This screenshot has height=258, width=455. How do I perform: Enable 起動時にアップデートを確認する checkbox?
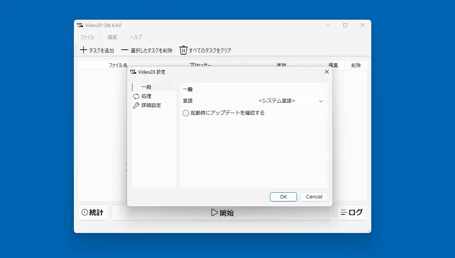coord(186,113)
